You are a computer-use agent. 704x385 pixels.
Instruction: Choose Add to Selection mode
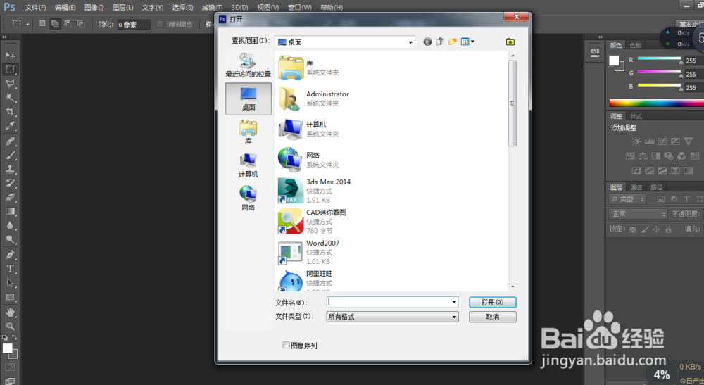tap(55, 24)
